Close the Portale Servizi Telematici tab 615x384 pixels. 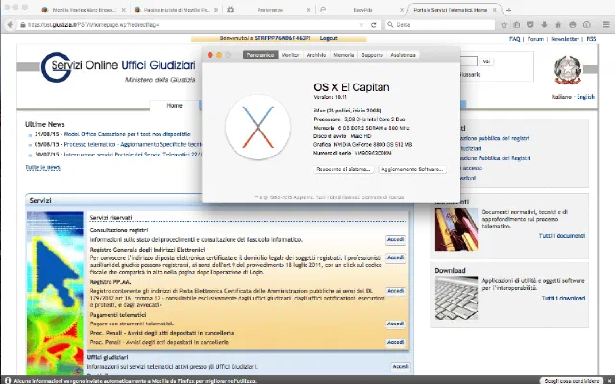pyautogui.click(x=495, y=10)
